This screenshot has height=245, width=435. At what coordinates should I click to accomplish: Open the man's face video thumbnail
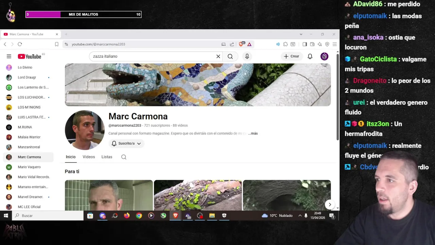pyautogui.click(x=109, y=195)
